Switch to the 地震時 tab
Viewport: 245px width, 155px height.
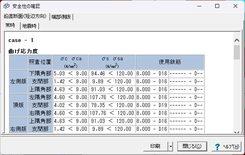click(x=29, y=26)
